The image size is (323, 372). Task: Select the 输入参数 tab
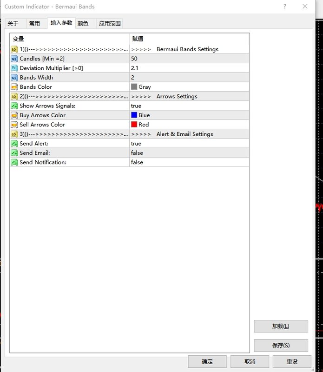pyautogui.click(x=61, y=23)
